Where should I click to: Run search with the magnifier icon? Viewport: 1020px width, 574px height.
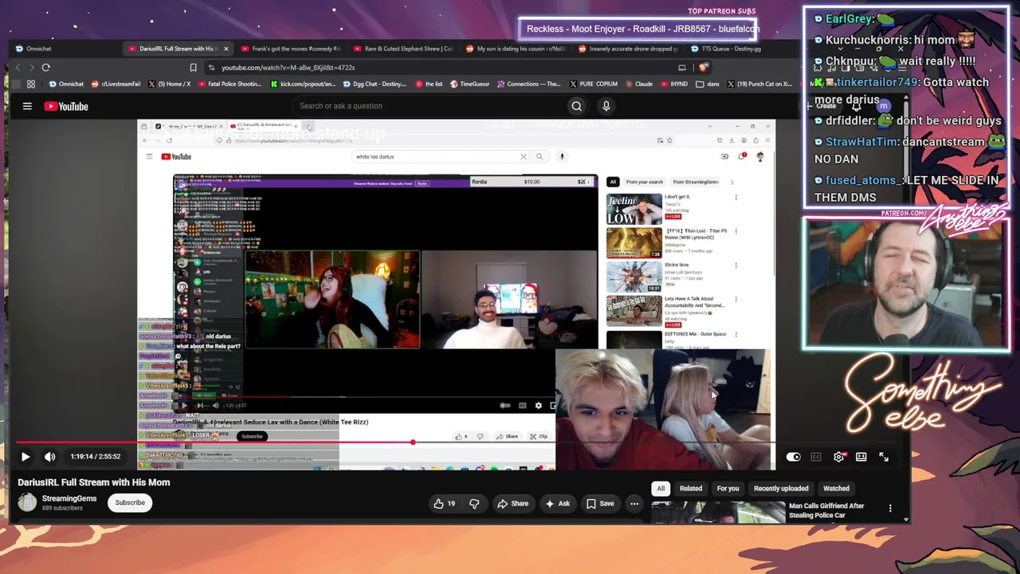577,106
